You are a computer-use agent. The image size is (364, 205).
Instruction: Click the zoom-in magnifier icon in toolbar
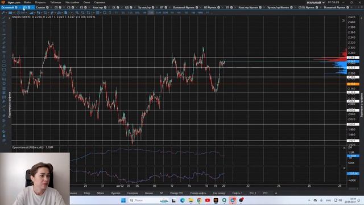click(77, 13)
